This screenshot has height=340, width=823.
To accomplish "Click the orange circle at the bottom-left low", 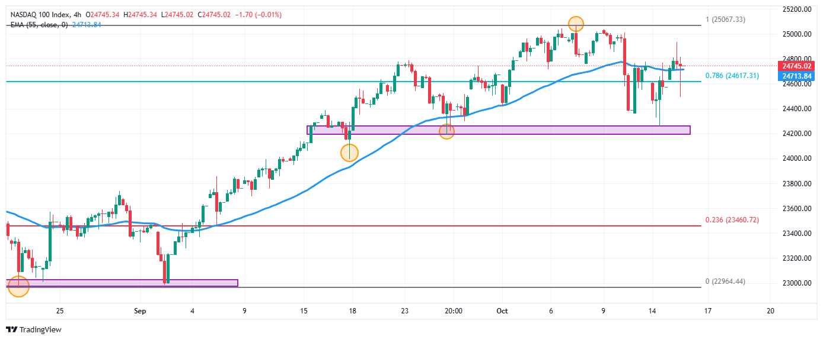I will [18, 285].
